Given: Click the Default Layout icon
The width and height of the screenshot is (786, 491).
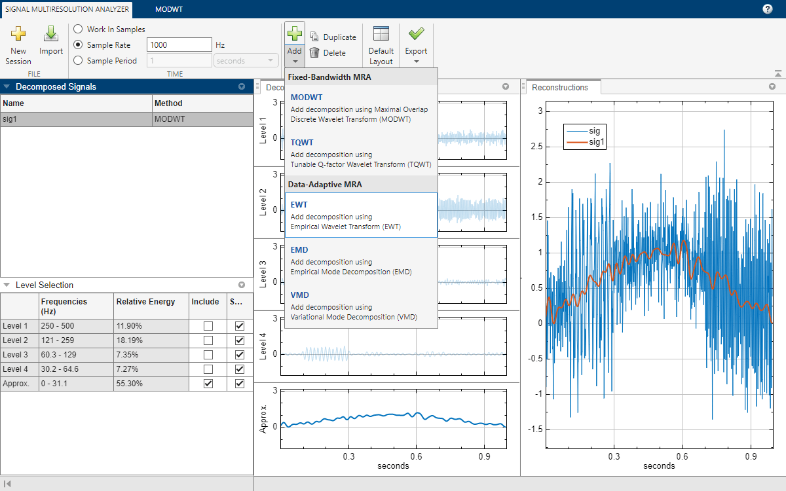Looking at the screenshot, I should (381, 34).
